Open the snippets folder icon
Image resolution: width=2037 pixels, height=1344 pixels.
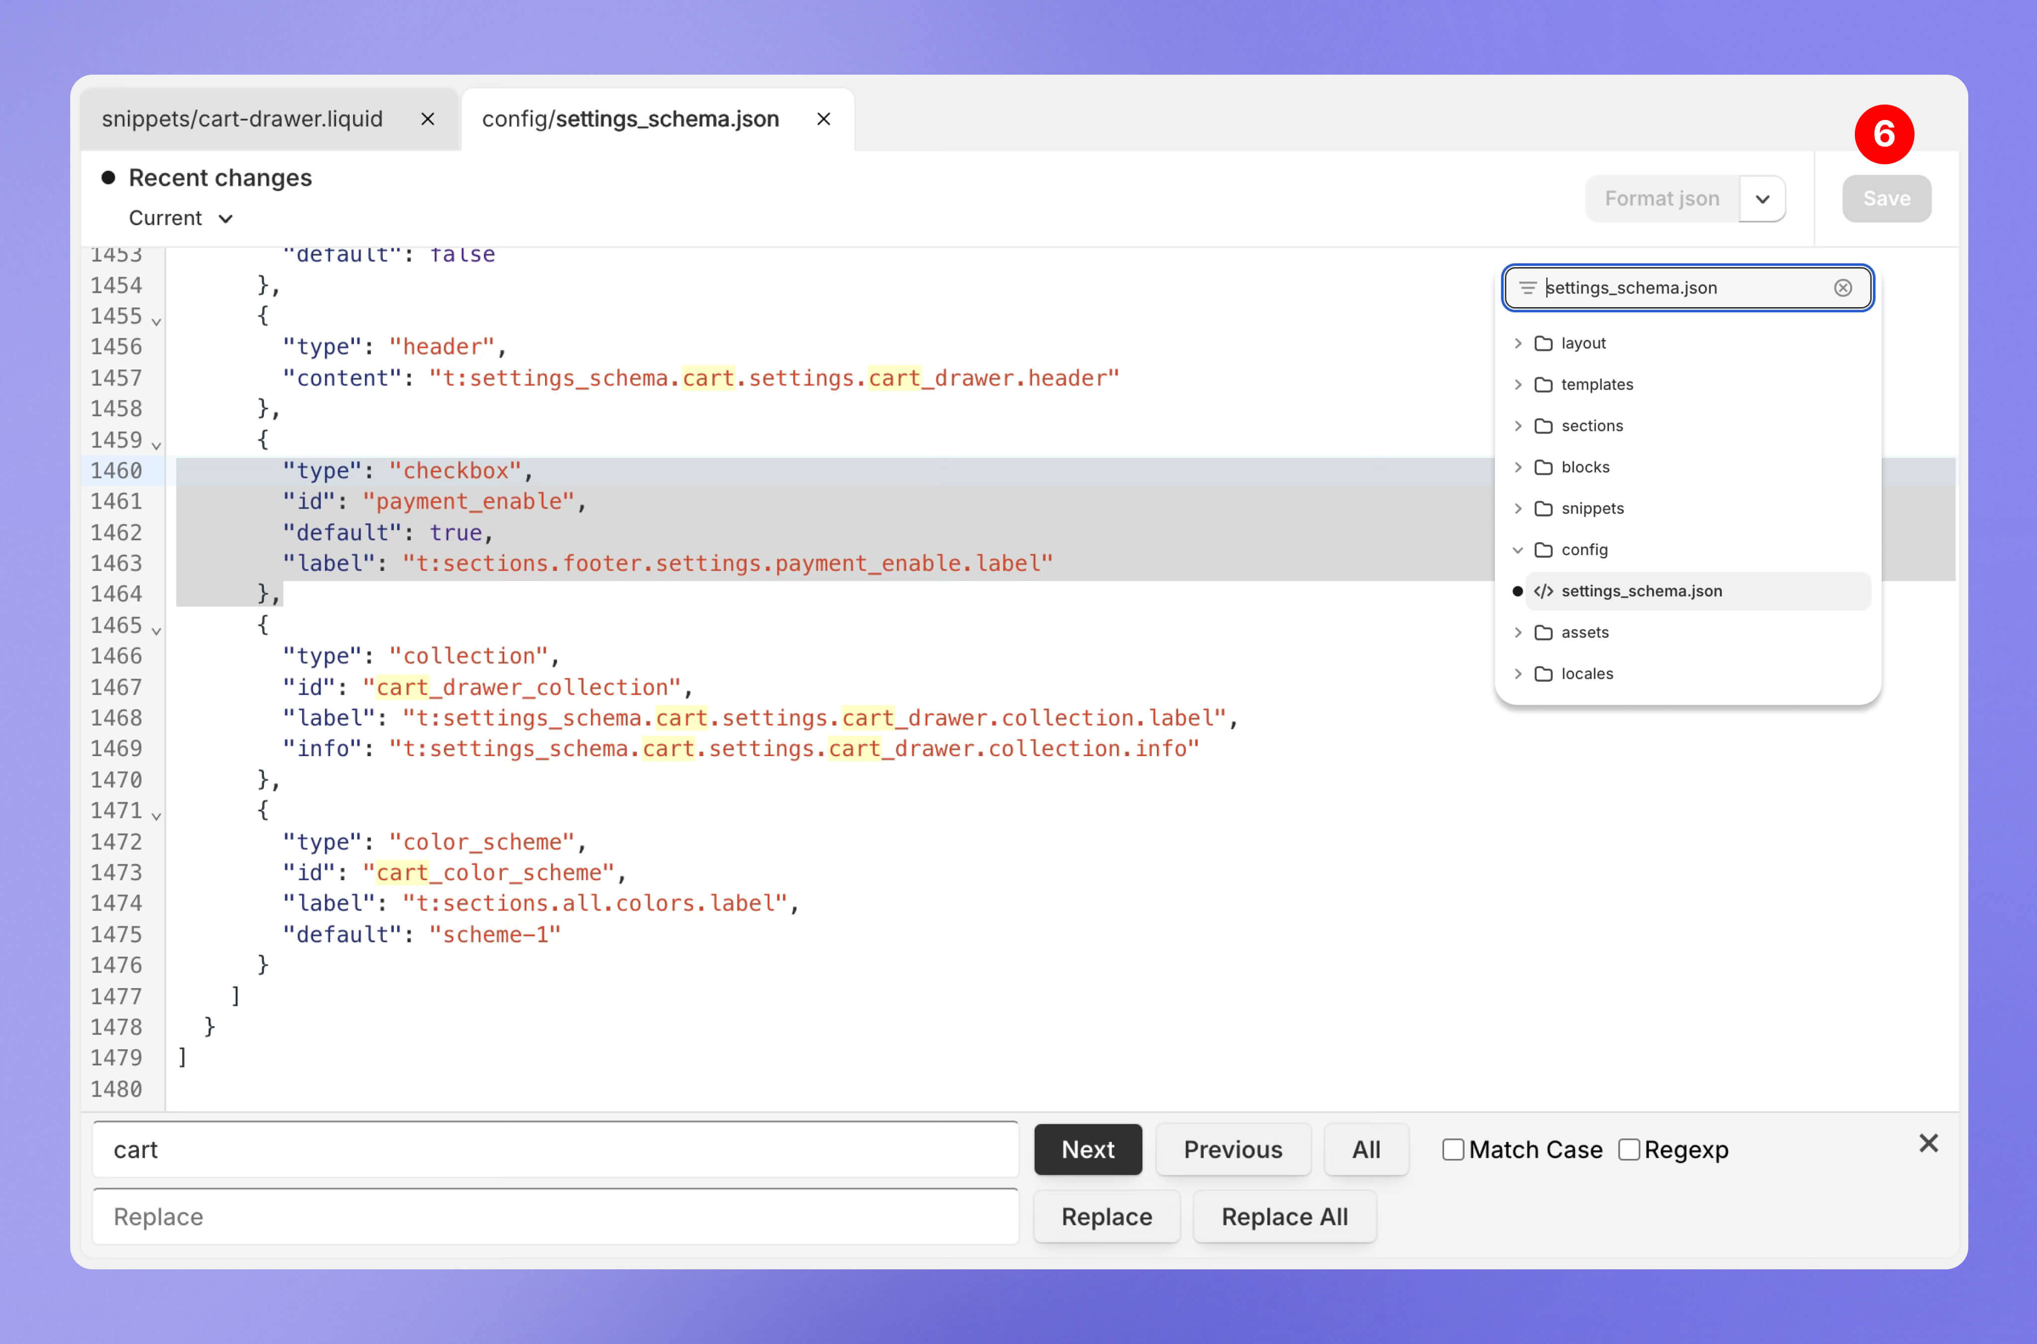[x=1543, y=508]
